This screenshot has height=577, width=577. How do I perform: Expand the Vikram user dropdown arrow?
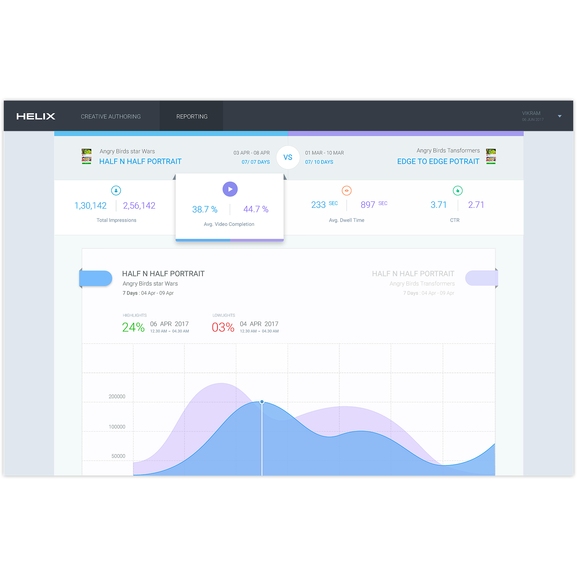[x=560, y=116]
